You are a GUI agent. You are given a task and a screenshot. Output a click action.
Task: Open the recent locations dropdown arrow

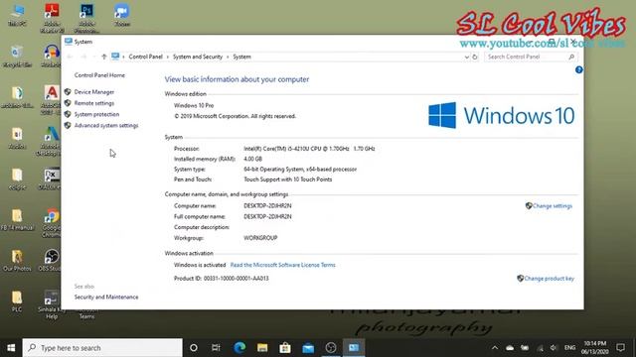pyautogui.click(x=94, y=57)
